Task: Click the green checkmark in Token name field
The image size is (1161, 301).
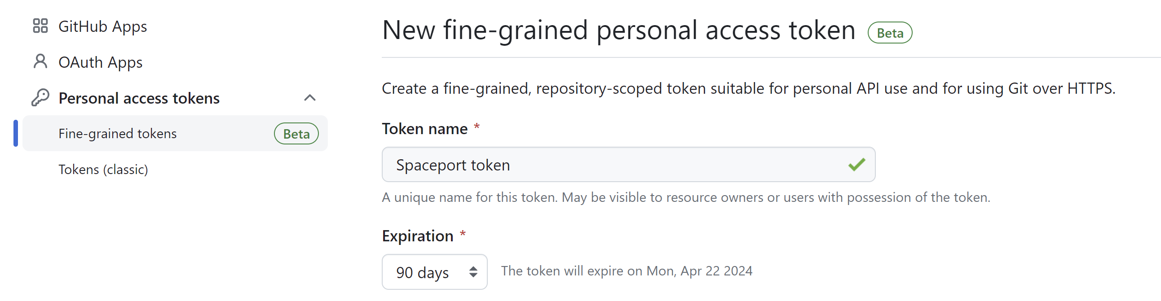Action: [856, 165]
